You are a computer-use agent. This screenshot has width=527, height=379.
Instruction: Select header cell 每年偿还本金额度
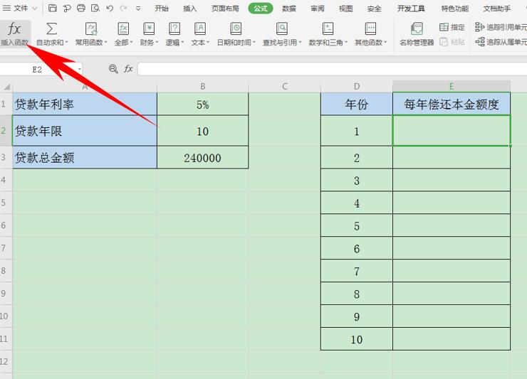tap(452, 105)
